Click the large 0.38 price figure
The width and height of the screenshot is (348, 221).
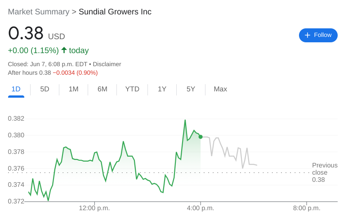point(26,34)
